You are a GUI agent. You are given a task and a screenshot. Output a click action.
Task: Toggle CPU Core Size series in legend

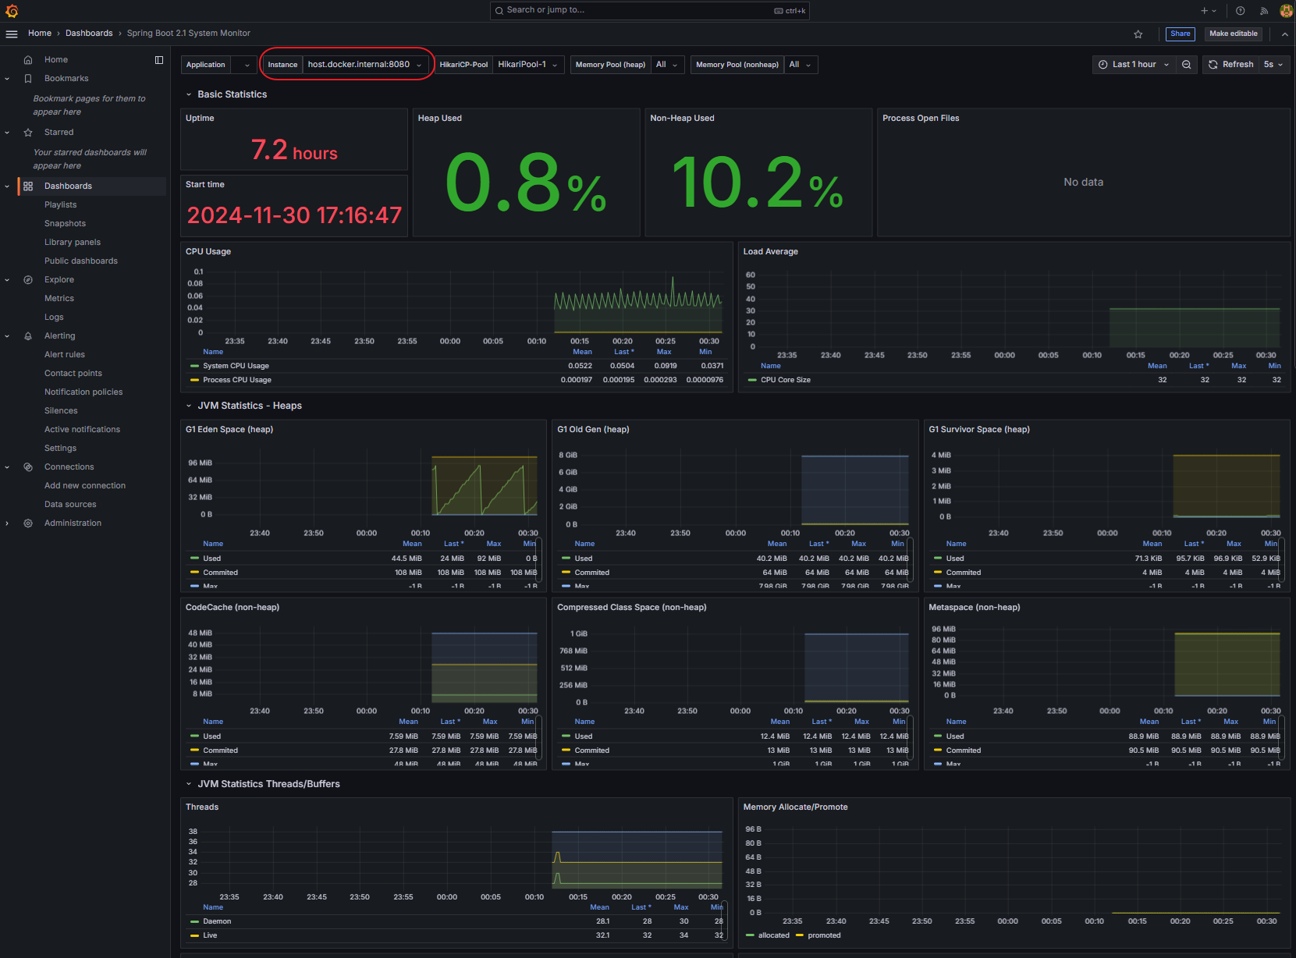[786, 380]
